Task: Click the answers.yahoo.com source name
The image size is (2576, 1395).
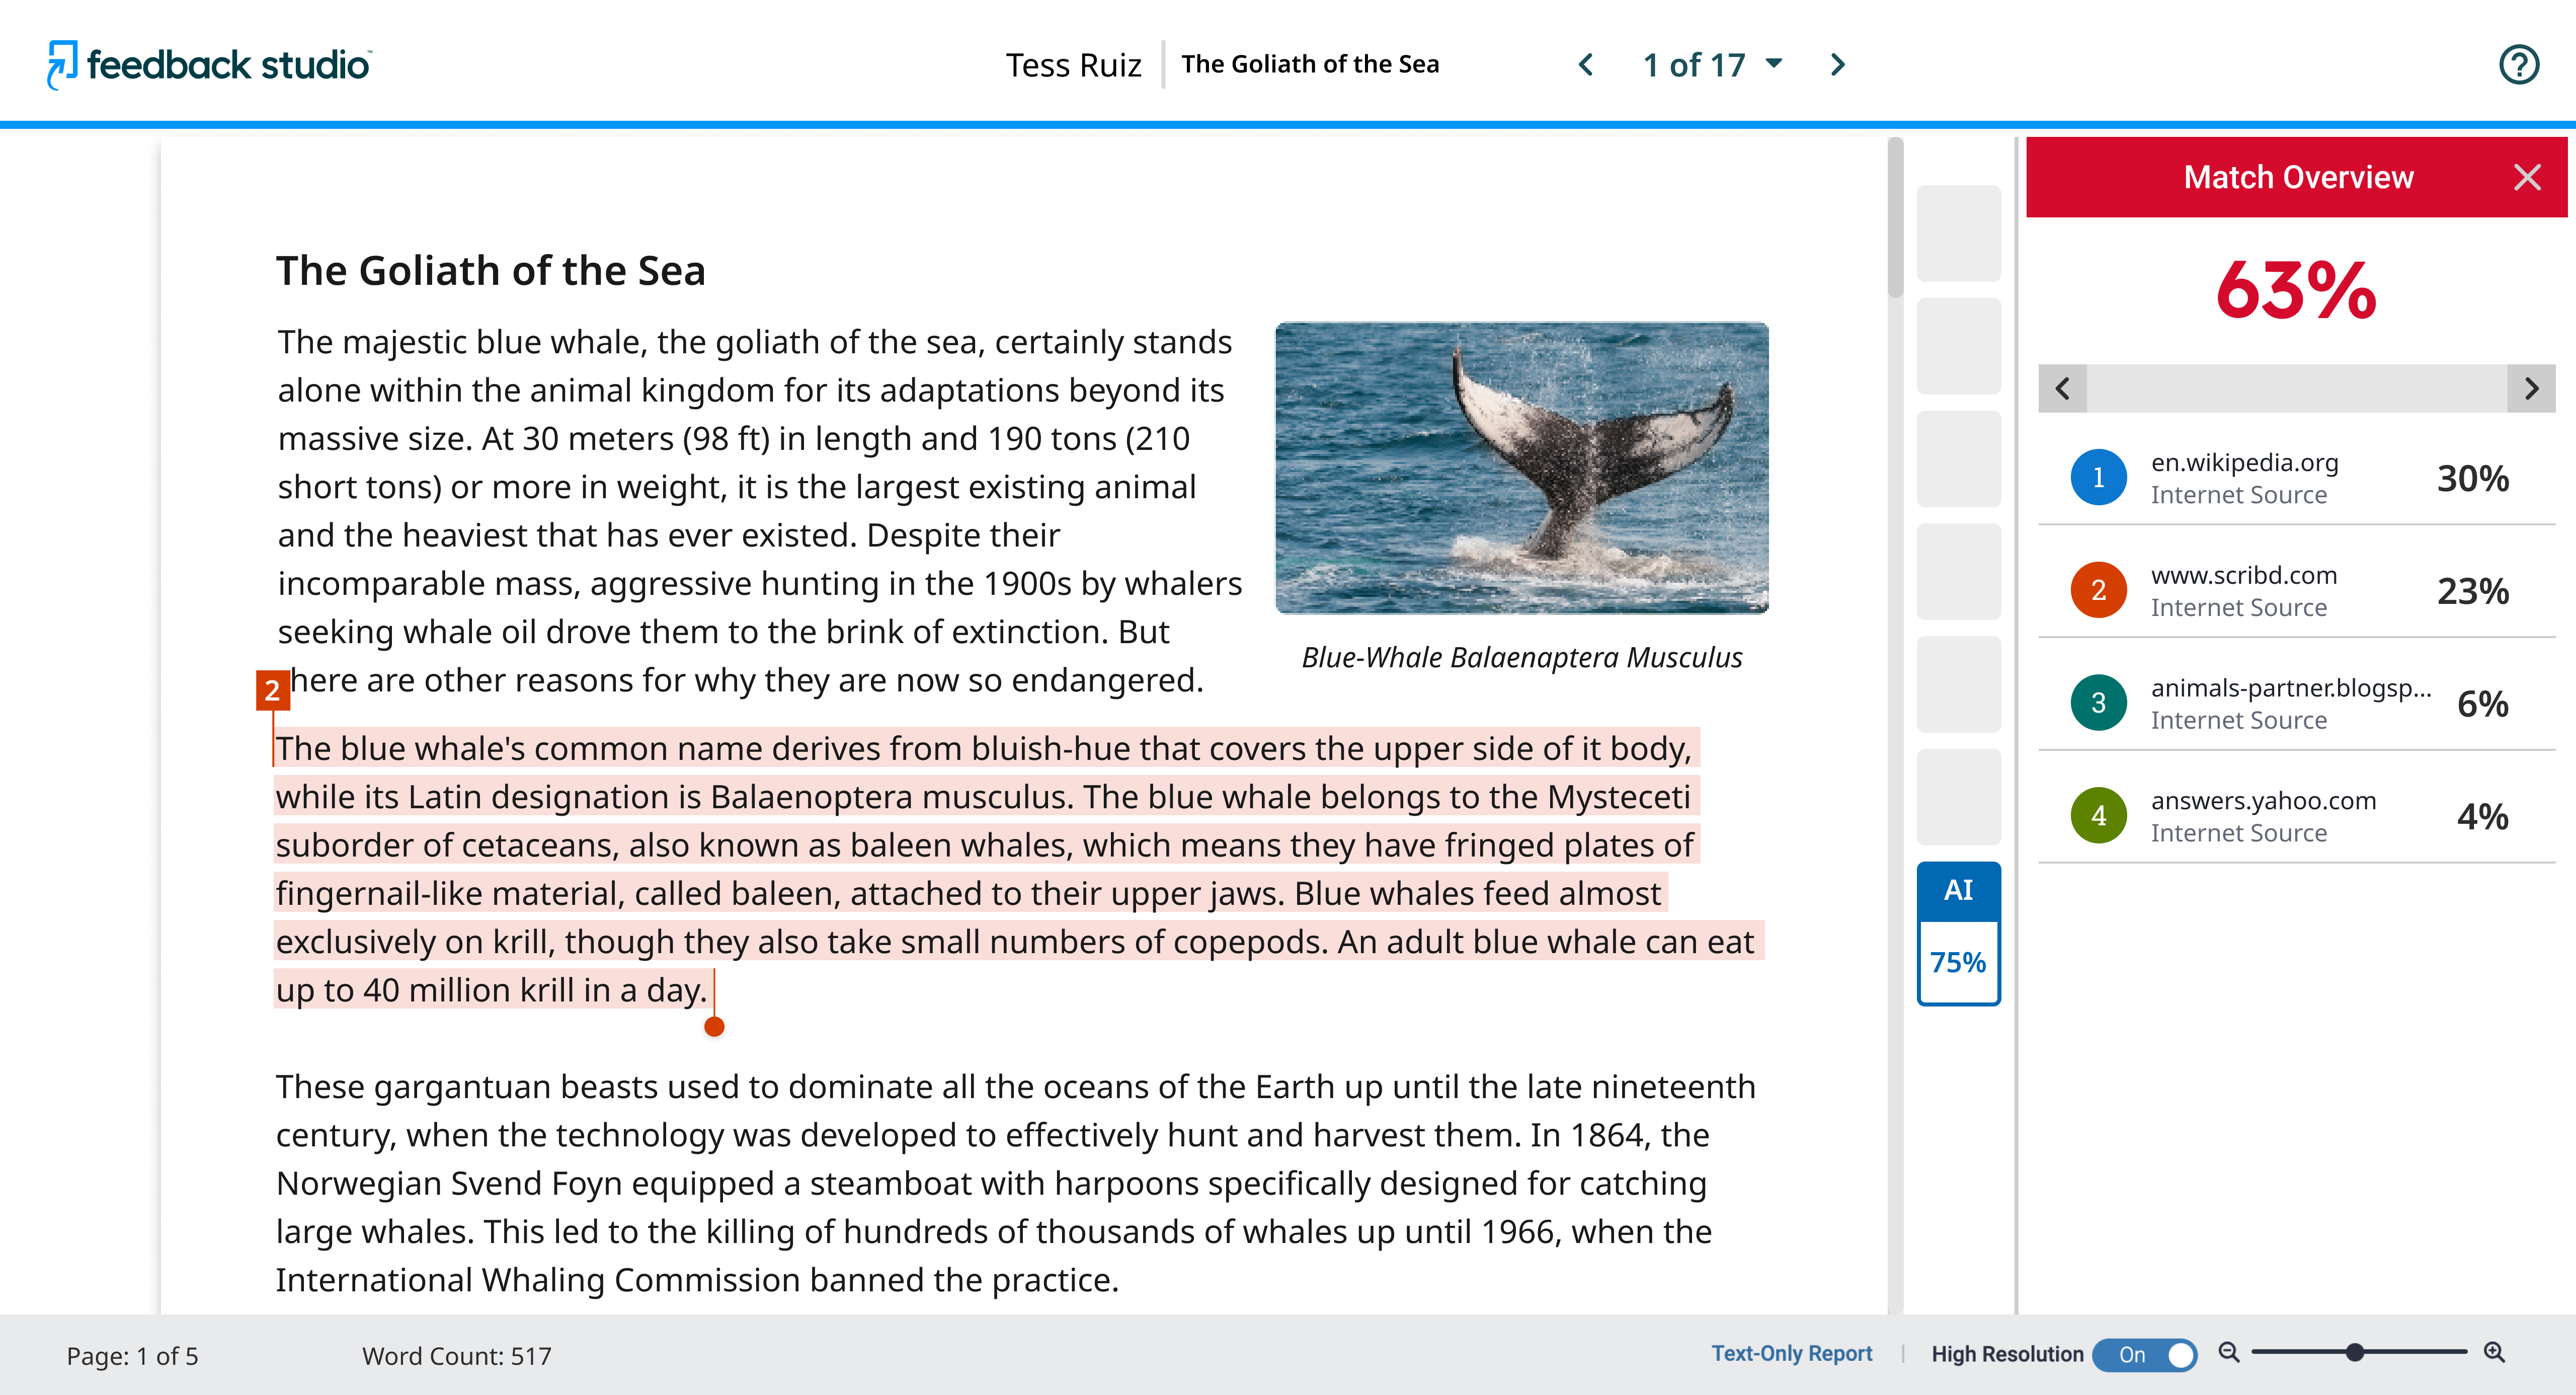Action: click(x=2263, y=801)
